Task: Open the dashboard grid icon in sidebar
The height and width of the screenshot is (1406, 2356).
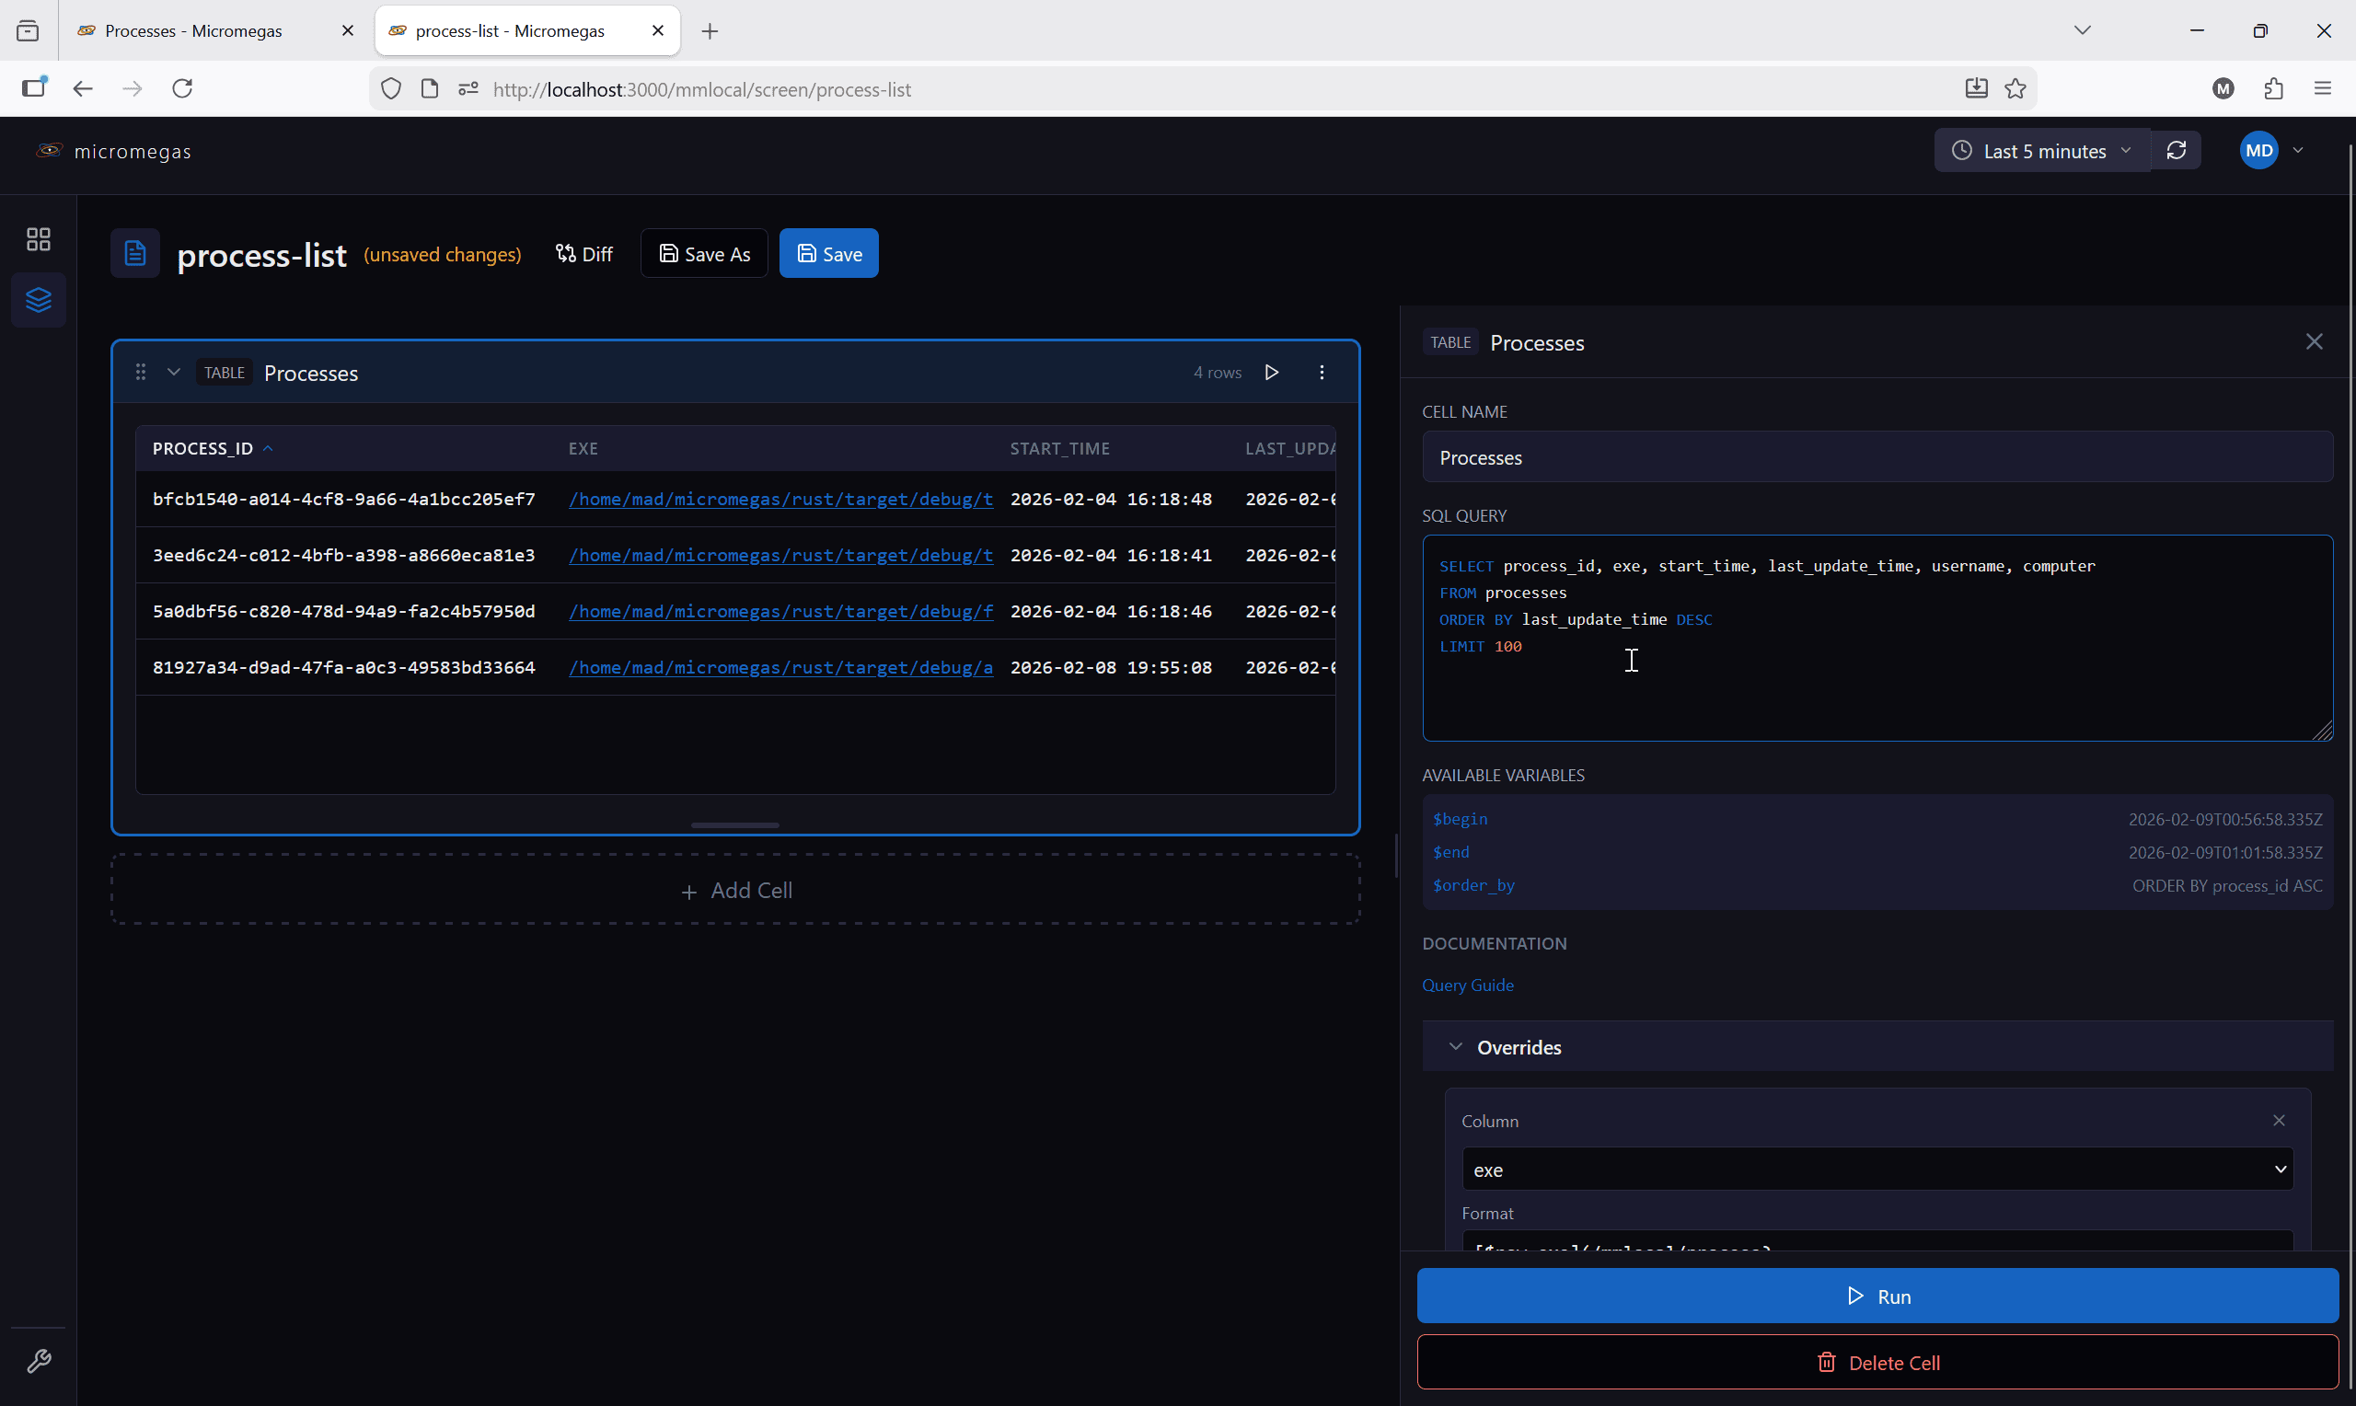Action: (38, 238)
